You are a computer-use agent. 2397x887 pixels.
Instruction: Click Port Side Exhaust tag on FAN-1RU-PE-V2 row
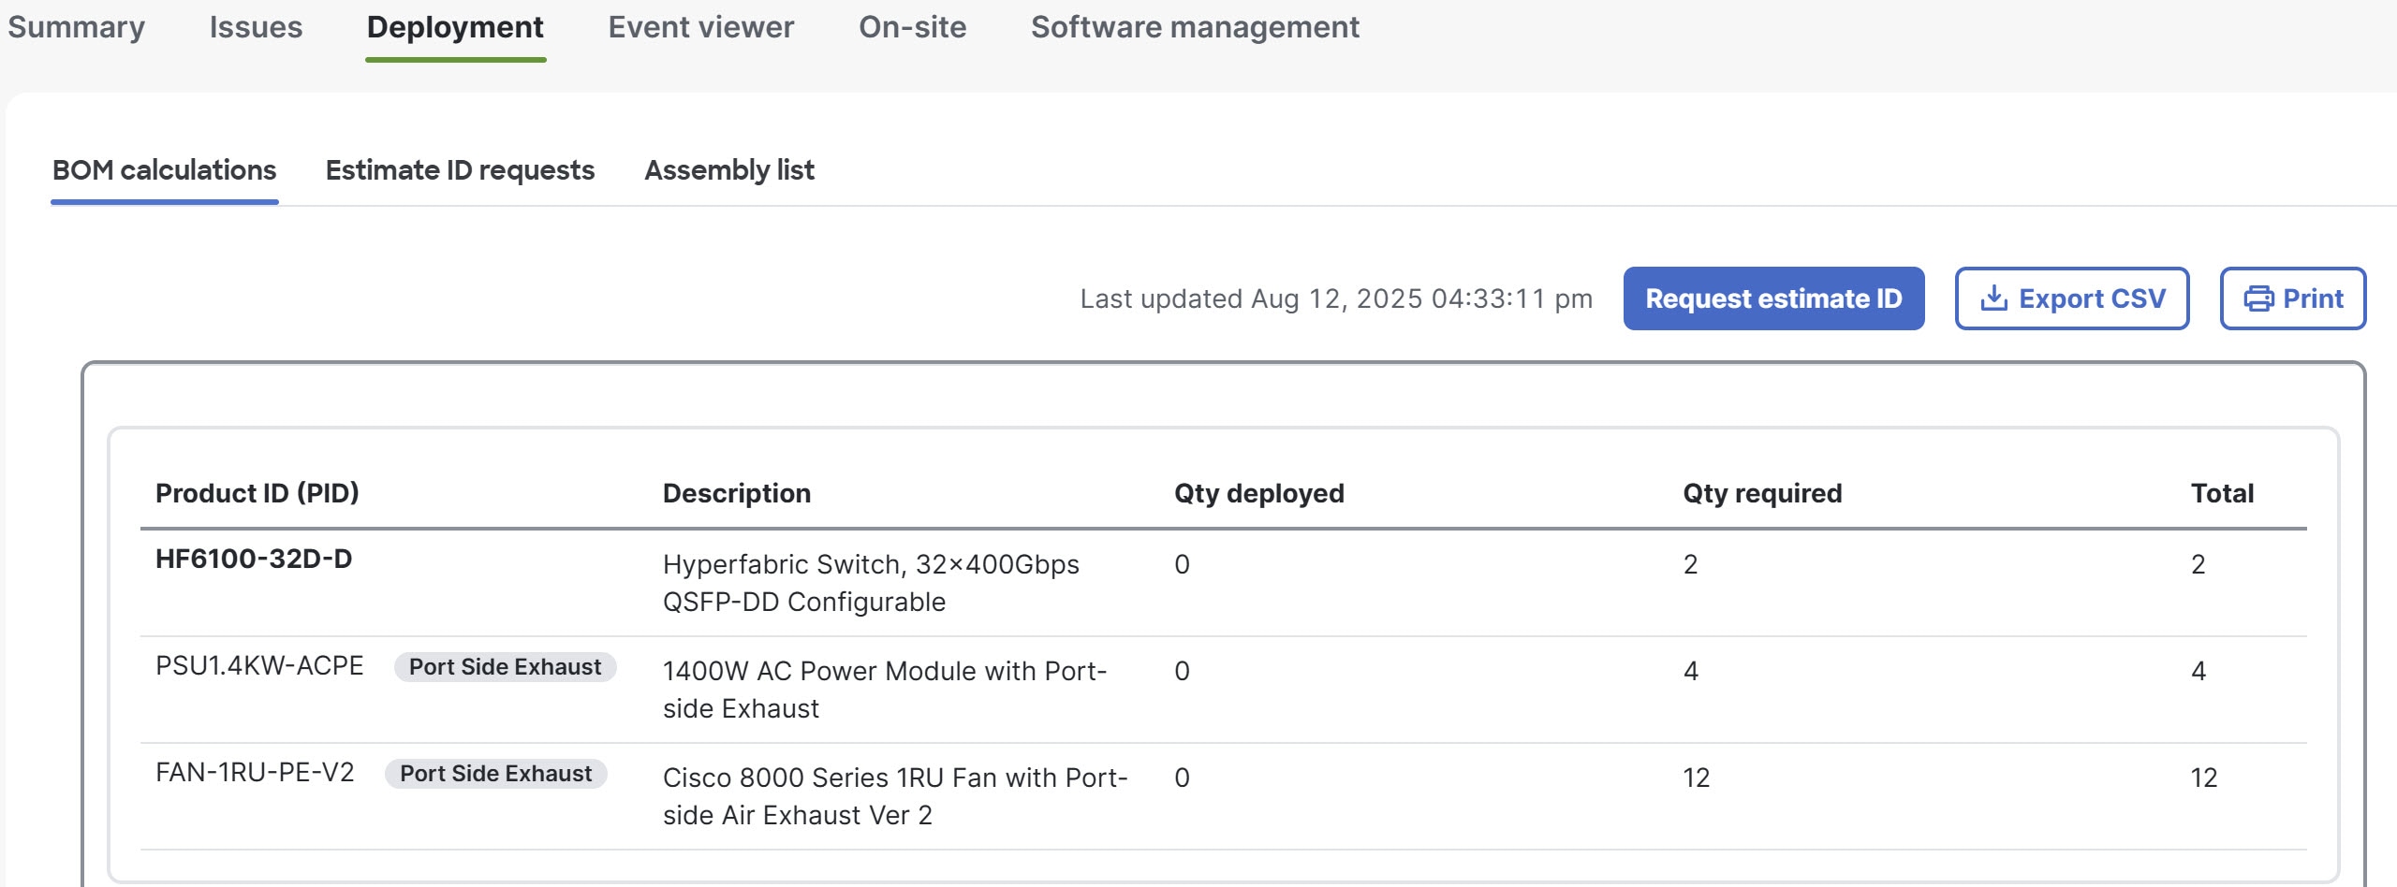click(495, 773)
